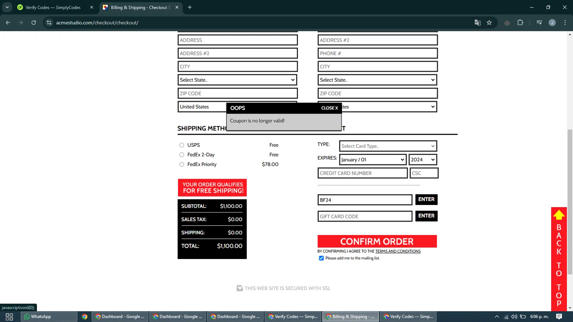
Task: Open Select Card Type dropdown
Action: 388,146
